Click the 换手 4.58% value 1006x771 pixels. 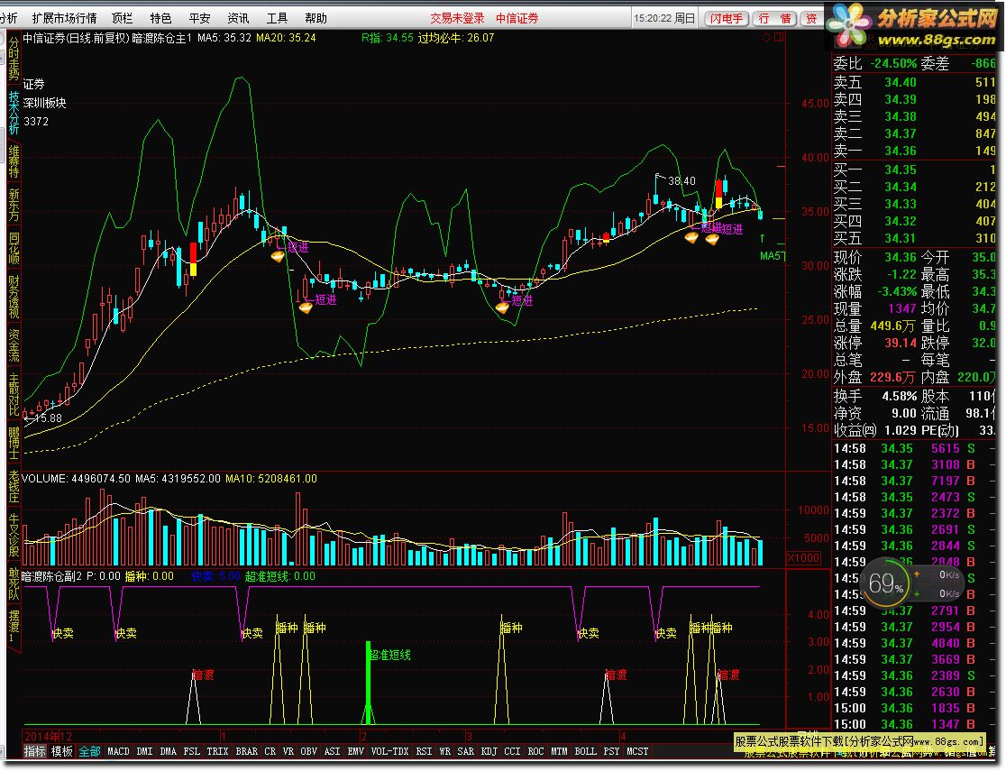click(x=899, y=396)
